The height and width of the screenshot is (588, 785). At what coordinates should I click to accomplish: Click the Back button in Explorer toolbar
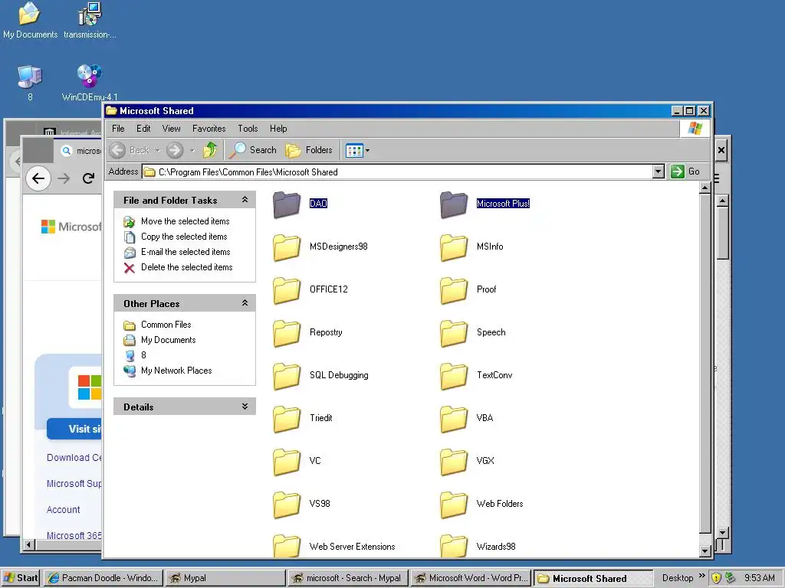pos(129,150)
